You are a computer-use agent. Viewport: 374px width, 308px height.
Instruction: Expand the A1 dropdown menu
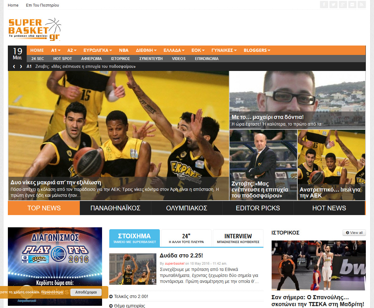[56, 50]
